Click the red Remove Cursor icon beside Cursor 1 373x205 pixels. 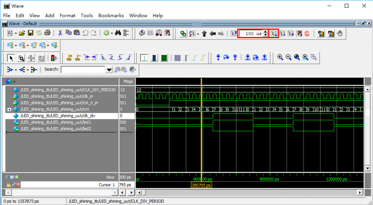pos(18,184)
